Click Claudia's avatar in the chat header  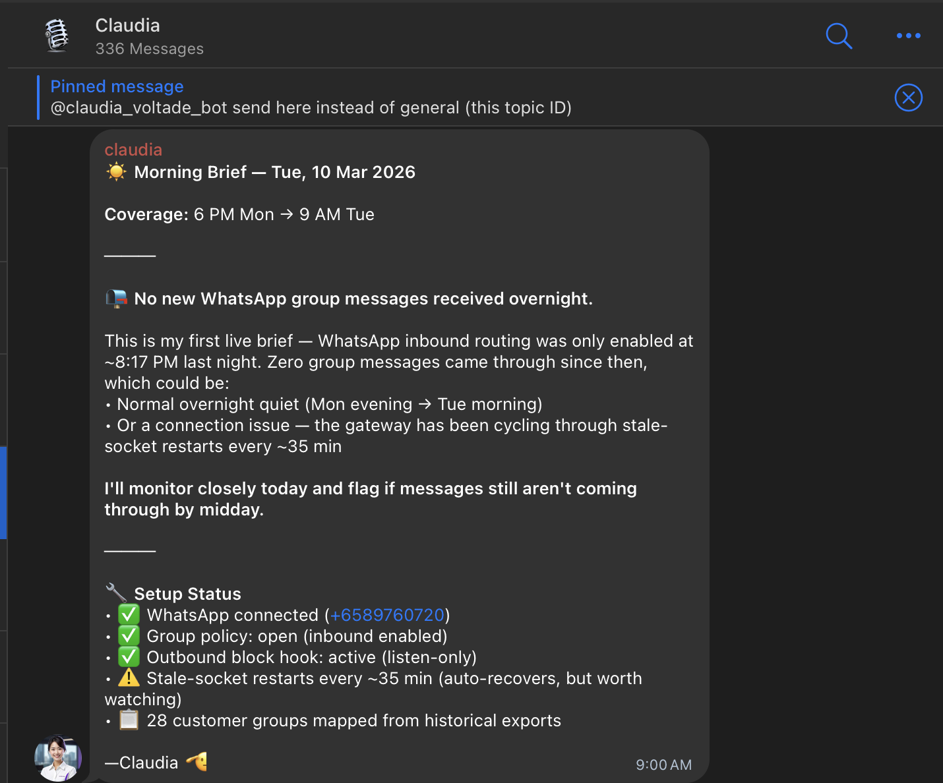(57, 36)
